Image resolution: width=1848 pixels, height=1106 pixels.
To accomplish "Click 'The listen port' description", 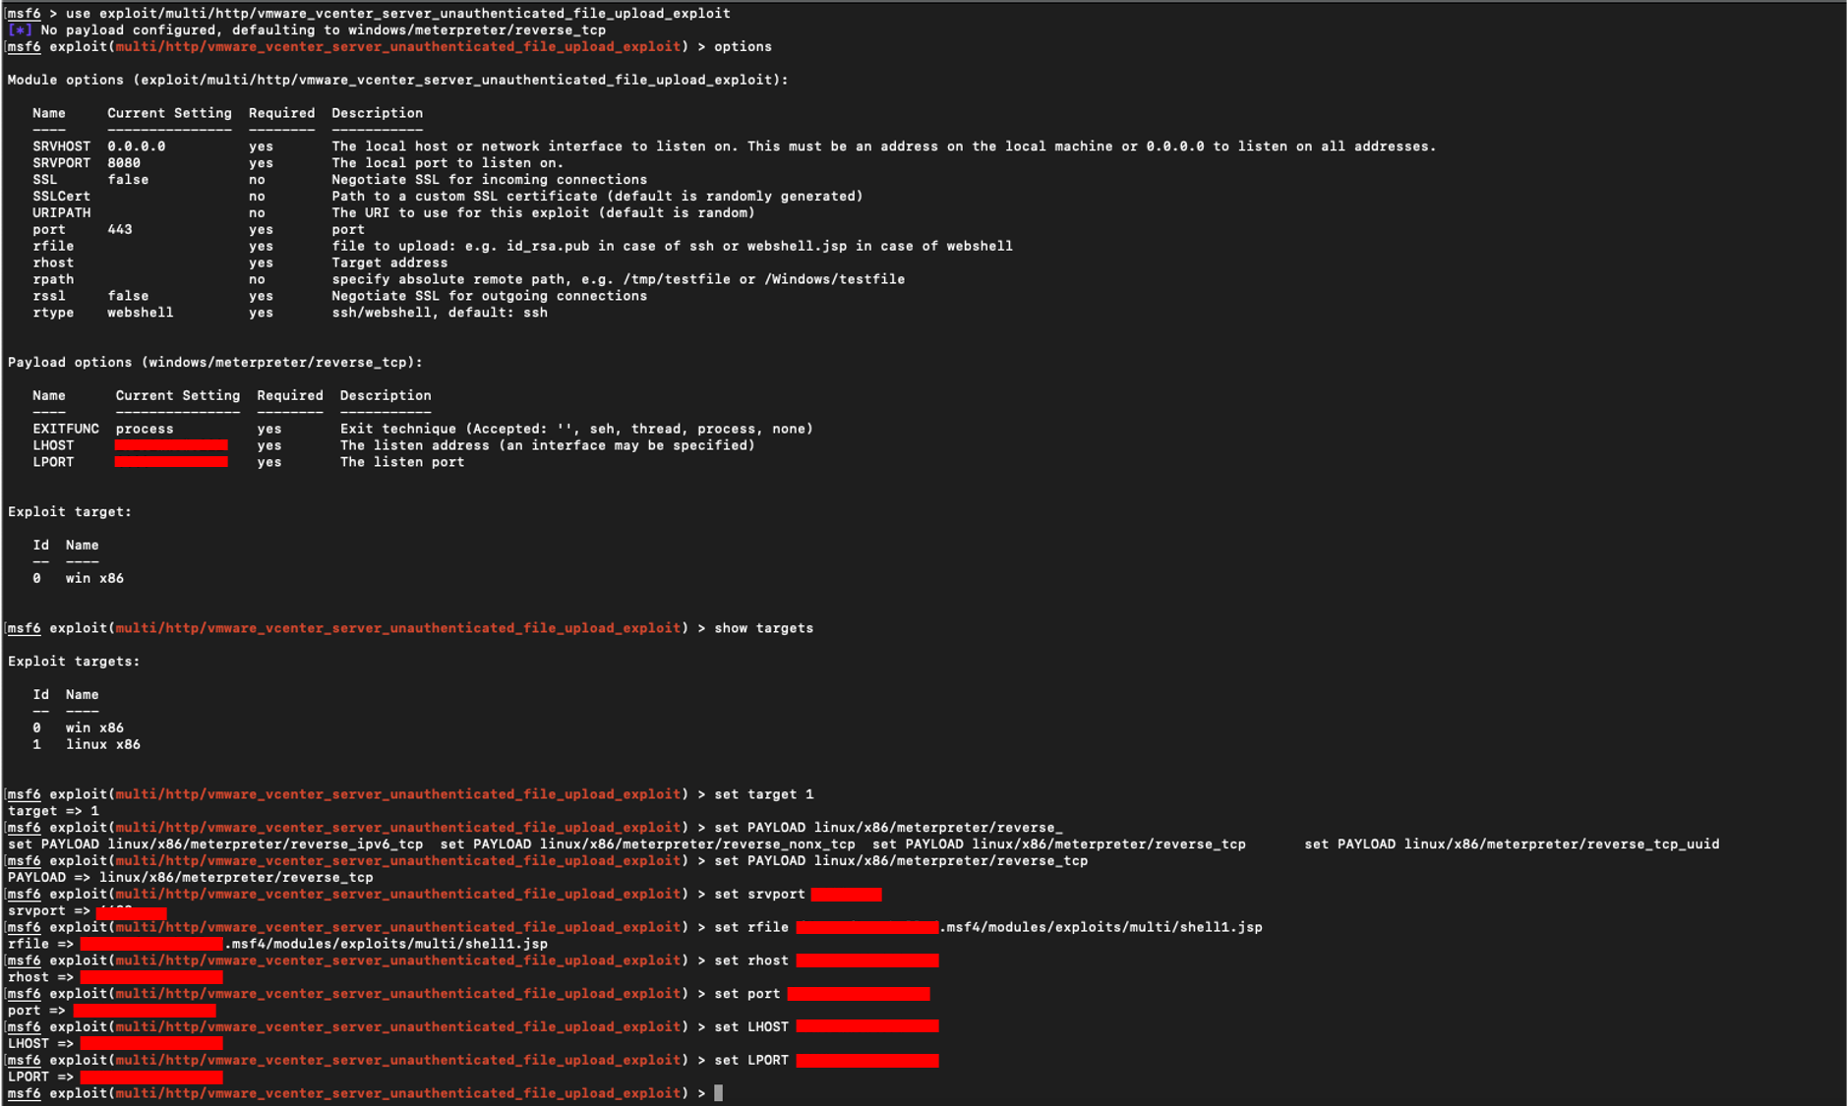I will point(402,462).
